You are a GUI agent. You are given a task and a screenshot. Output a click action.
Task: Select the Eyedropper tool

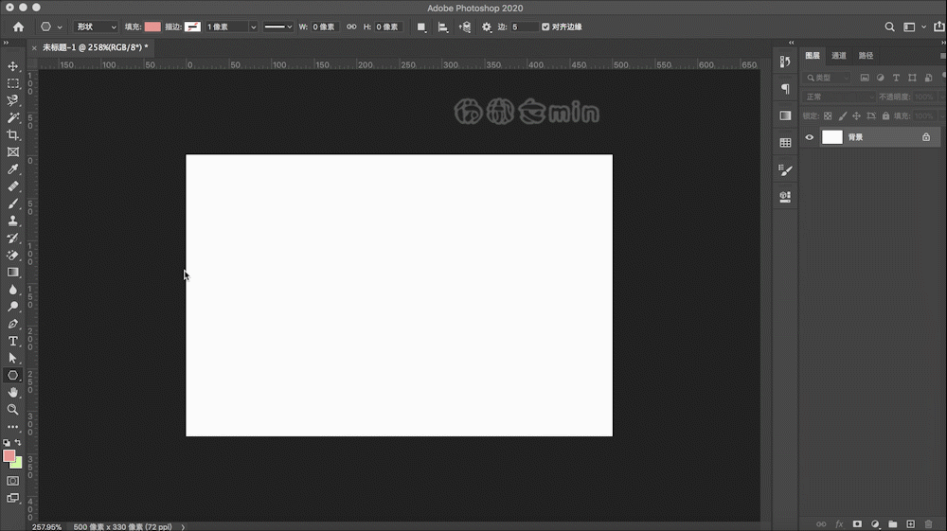[x=12, y=168]
